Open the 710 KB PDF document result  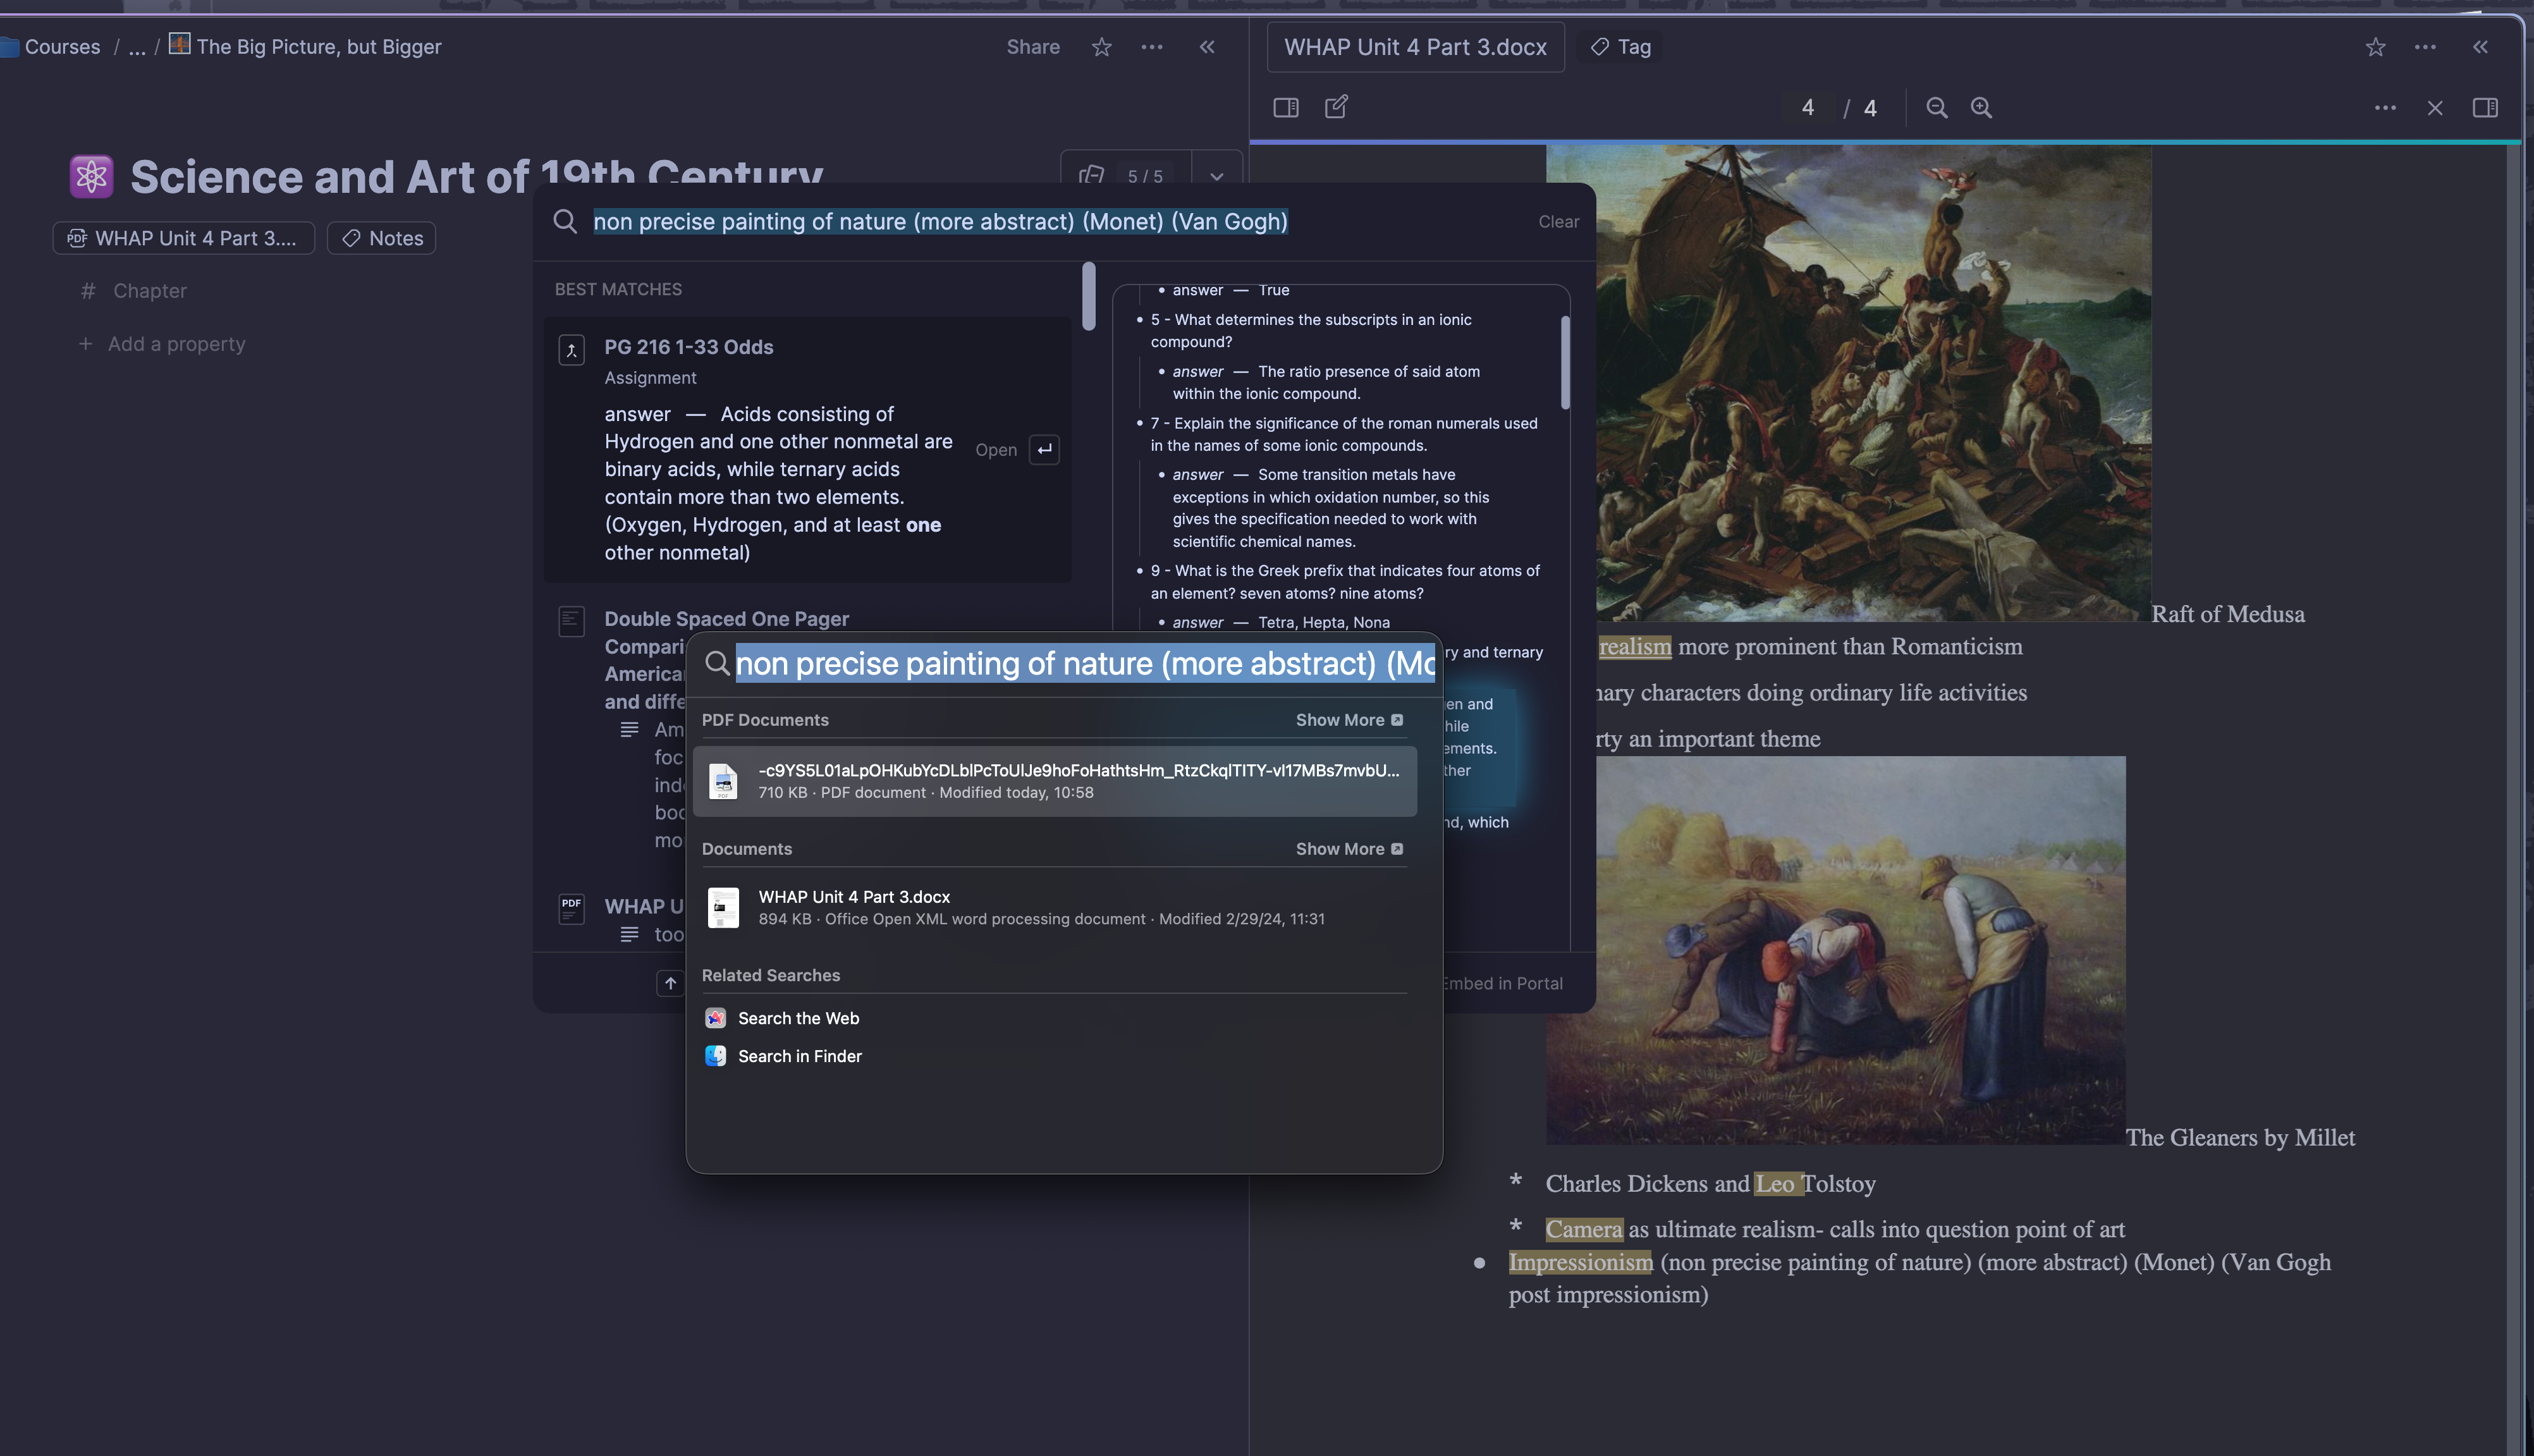1054,781
